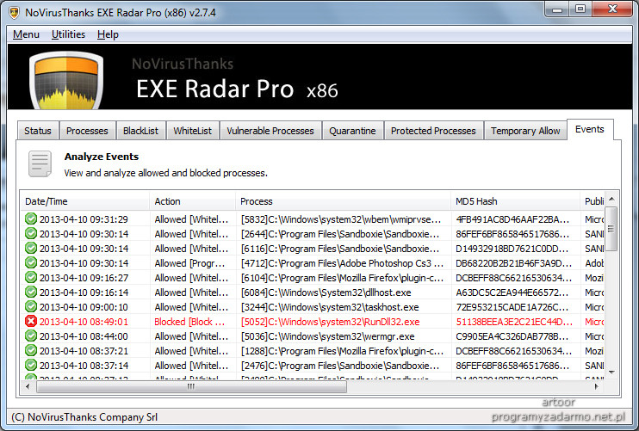The height and width of the screenshot is (431, 639).
Task: Click Sandboxie entry with PID 2644
Action: (x=340, y=234)
